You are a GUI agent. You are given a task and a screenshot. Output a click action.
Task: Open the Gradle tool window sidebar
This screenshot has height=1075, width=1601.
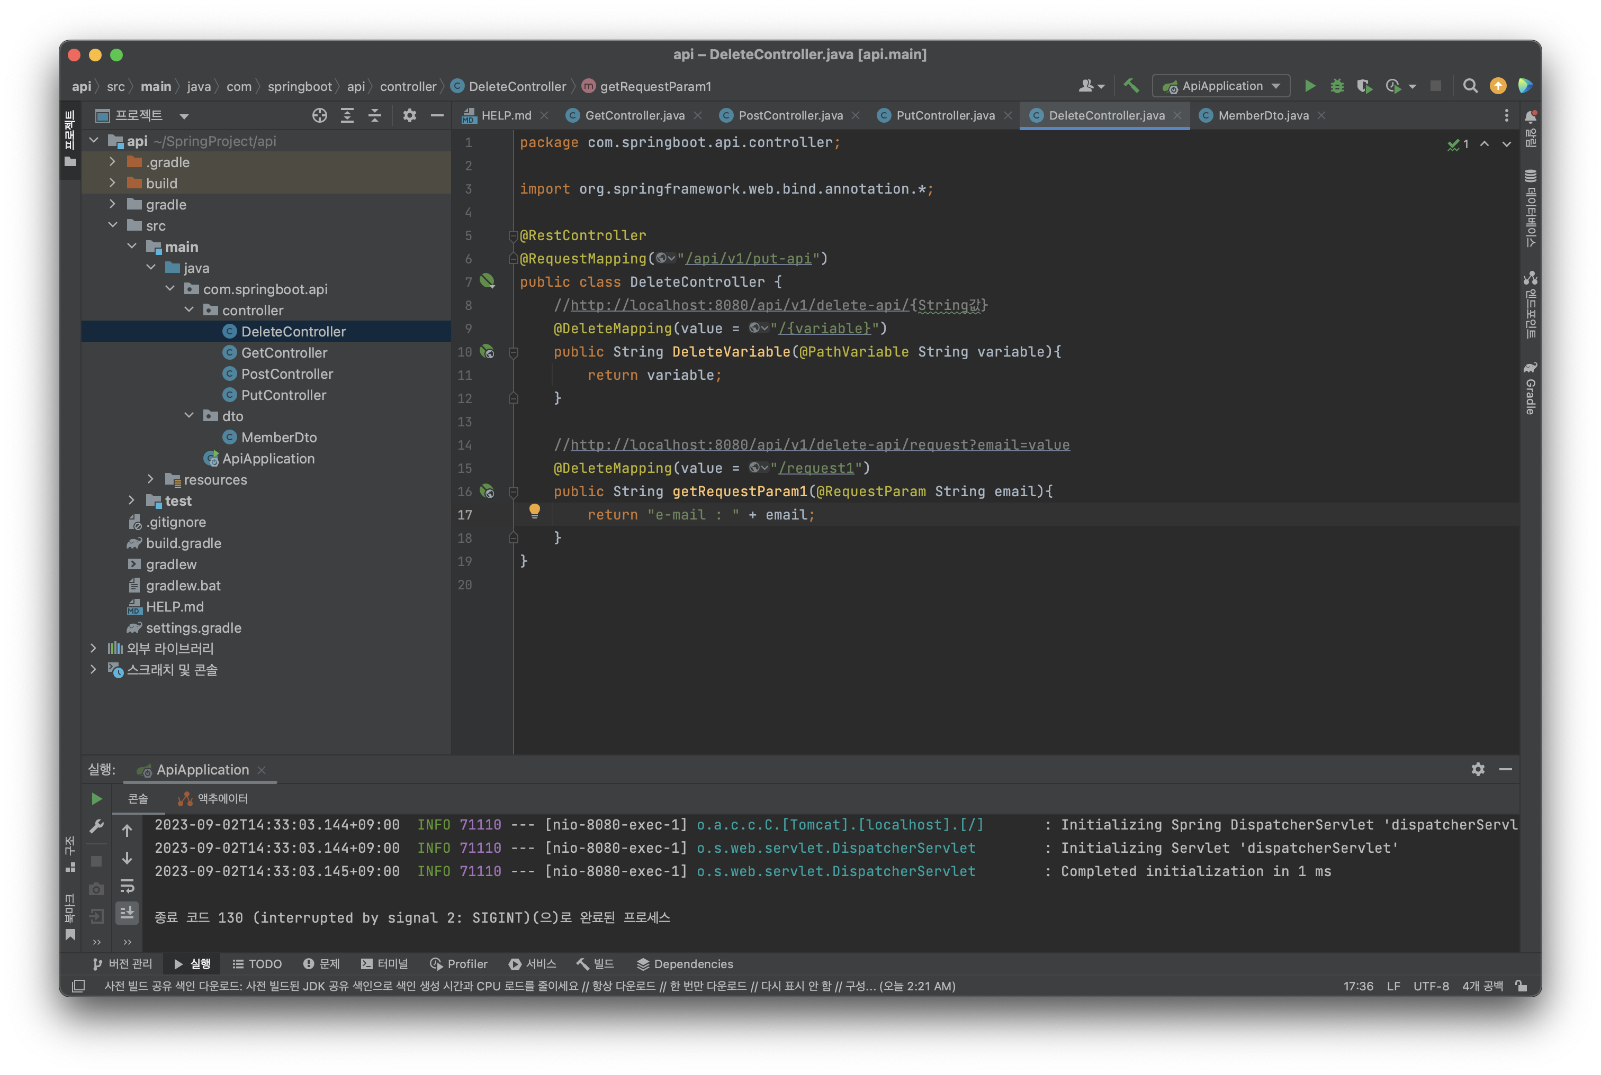1531,388
